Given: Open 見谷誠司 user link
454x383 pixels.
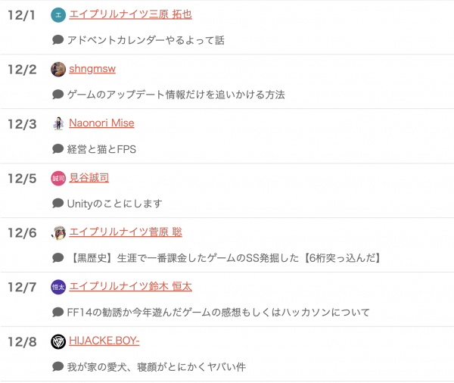Looking at the screenshot, I should [x=89, y=178].
